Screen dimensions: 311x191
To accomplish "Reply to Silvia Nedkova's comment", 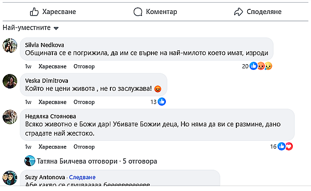I will (x=84, y=66).
